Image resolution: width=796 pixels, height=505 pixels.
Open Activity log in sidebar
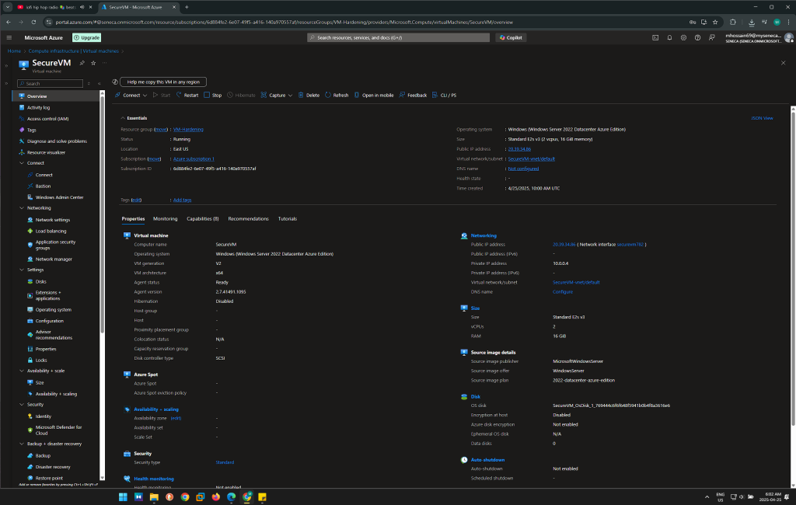pos(39,107)
